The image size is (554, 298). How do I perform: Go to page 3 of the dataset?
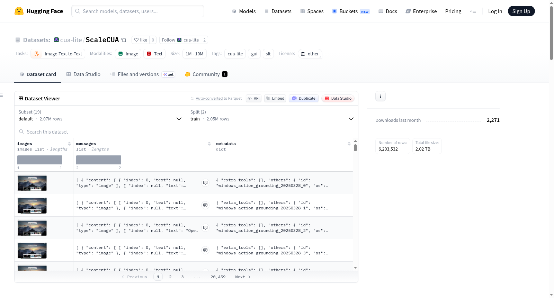[x=182, y=277]
